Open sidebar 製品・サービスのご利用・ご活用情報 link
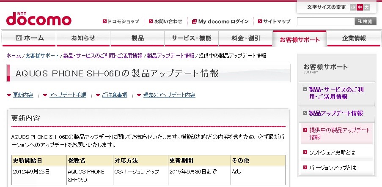The image size is (382, 187). click(x=336, y=93)
